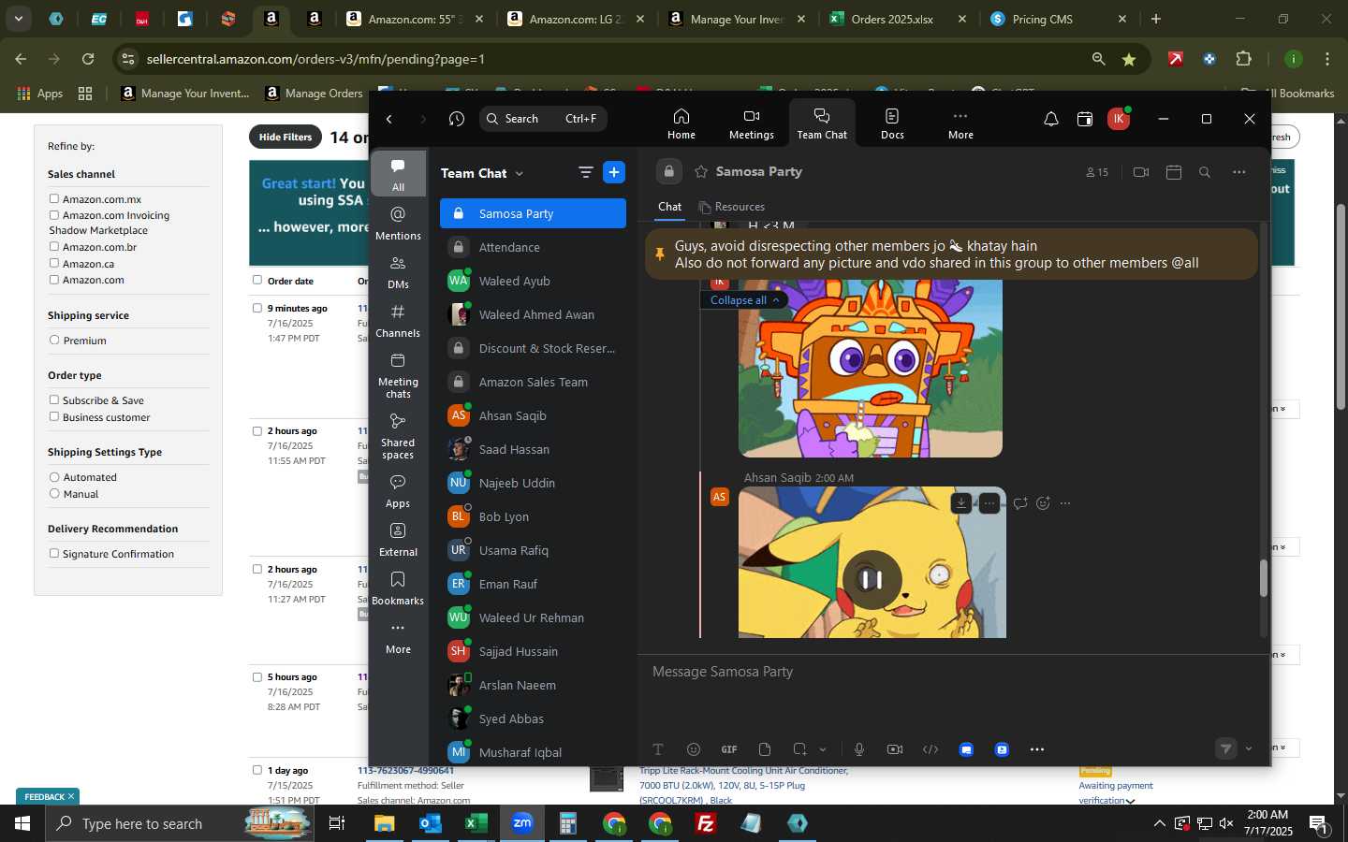Open Waleed Ayub chat

point(533,281)
